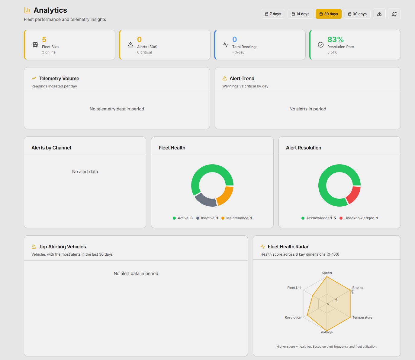The height and width of the screenshot is (360, 415).
Task: Click 'No alerts in period' message
Action: [308, 109]
